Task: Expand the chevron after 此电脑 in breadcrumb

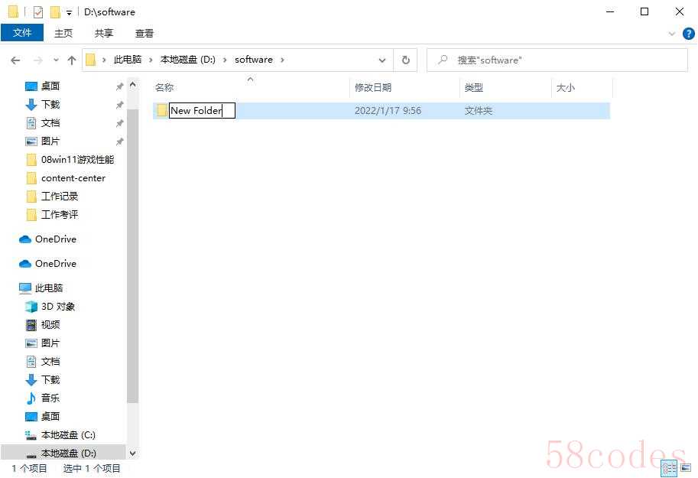Action: [x=151, y=60]
